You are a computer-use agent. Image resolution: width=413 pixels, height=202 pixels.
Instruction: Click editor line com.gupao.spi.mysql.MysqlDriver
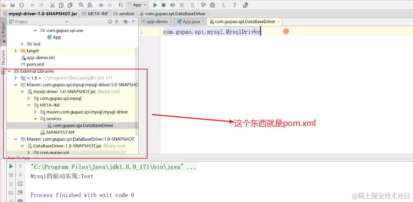pyautogui.click(x=211, y=32)
